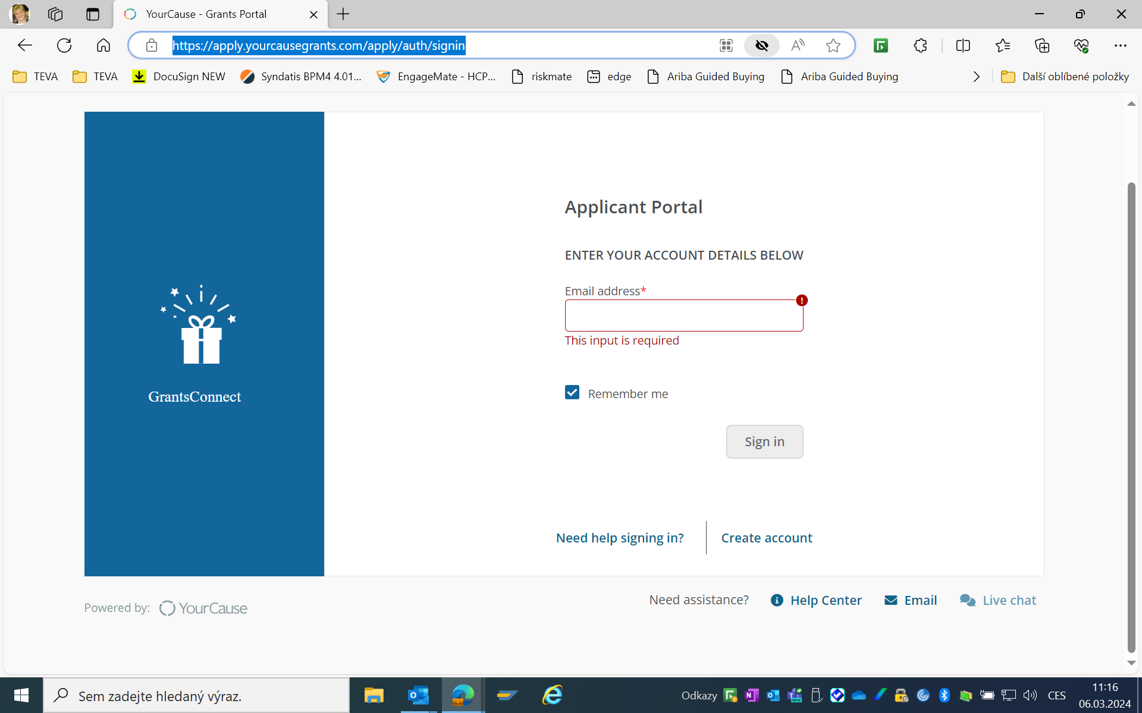Open the Syndatis BPM4 bookmark

(x=301, y=77)
